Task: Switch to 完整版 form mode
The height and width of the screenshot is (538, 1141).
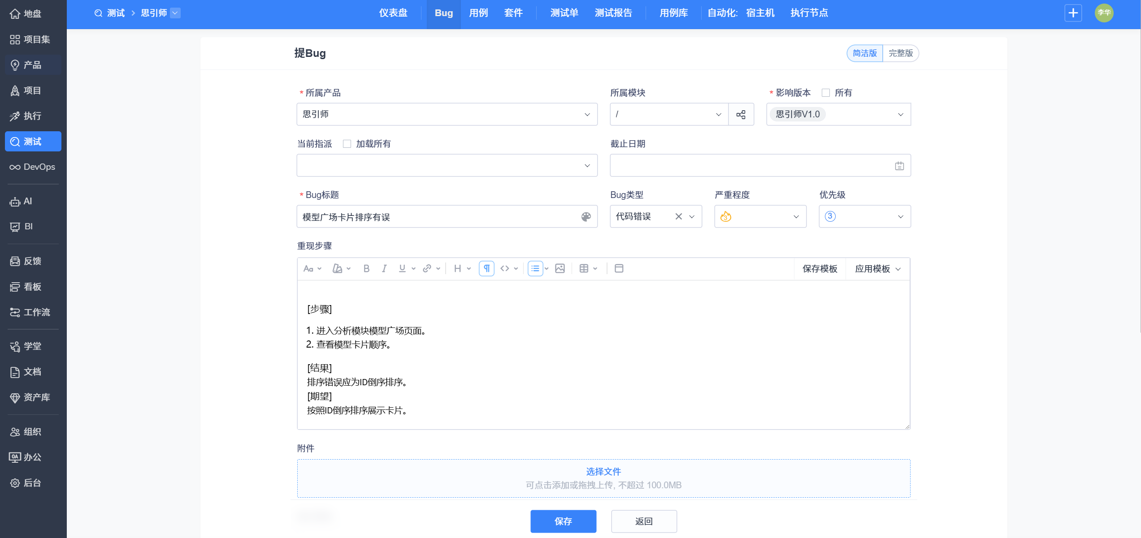Action: pos(900,53)
